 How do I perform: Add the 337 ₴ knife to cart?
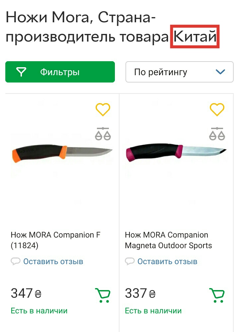click(x=217, y=295)
